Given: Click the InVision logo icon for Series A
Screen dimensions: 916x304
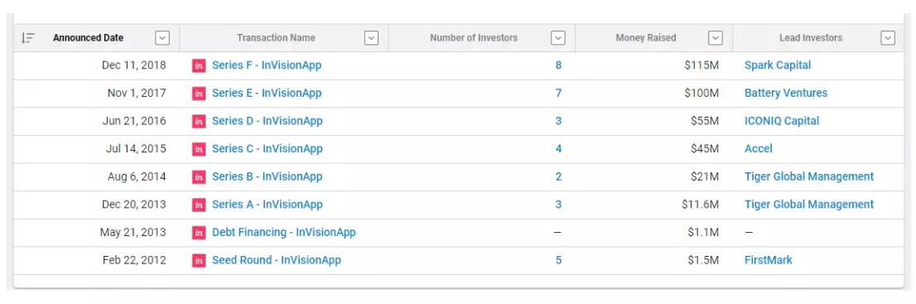Looking at the screenshot, I should 199,205.
